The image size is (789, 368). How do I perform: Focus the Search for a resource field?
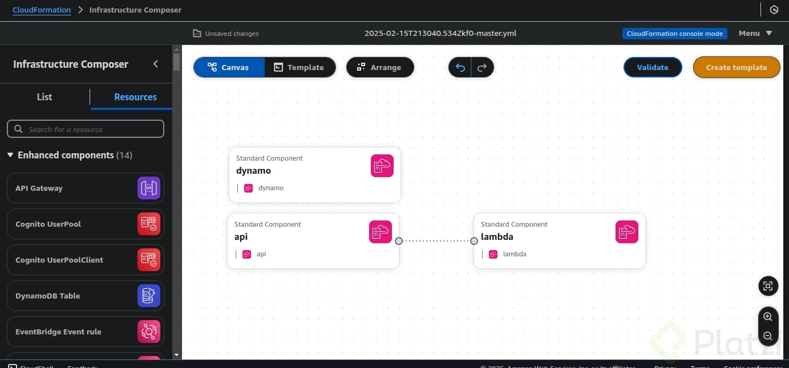(86, 129)
